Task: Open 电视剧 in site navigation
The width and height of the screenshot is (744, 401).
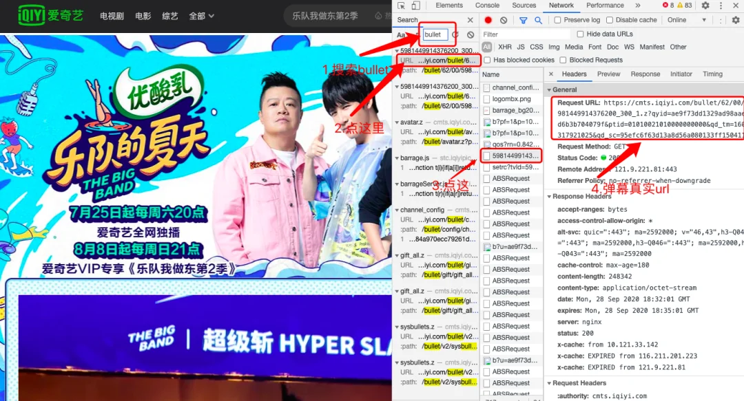Action: point(112,16)
